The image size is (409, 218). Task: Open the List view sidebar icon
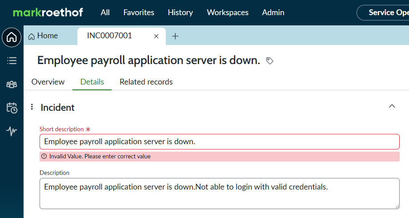tap(12, 61)
